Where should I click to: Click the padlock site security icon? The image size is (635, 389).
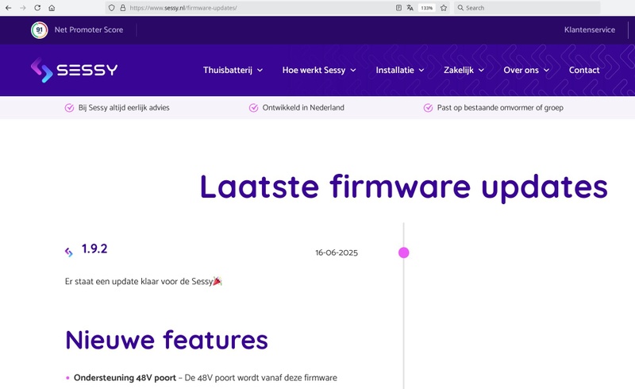pyautogui.click(x=123, y=8)
